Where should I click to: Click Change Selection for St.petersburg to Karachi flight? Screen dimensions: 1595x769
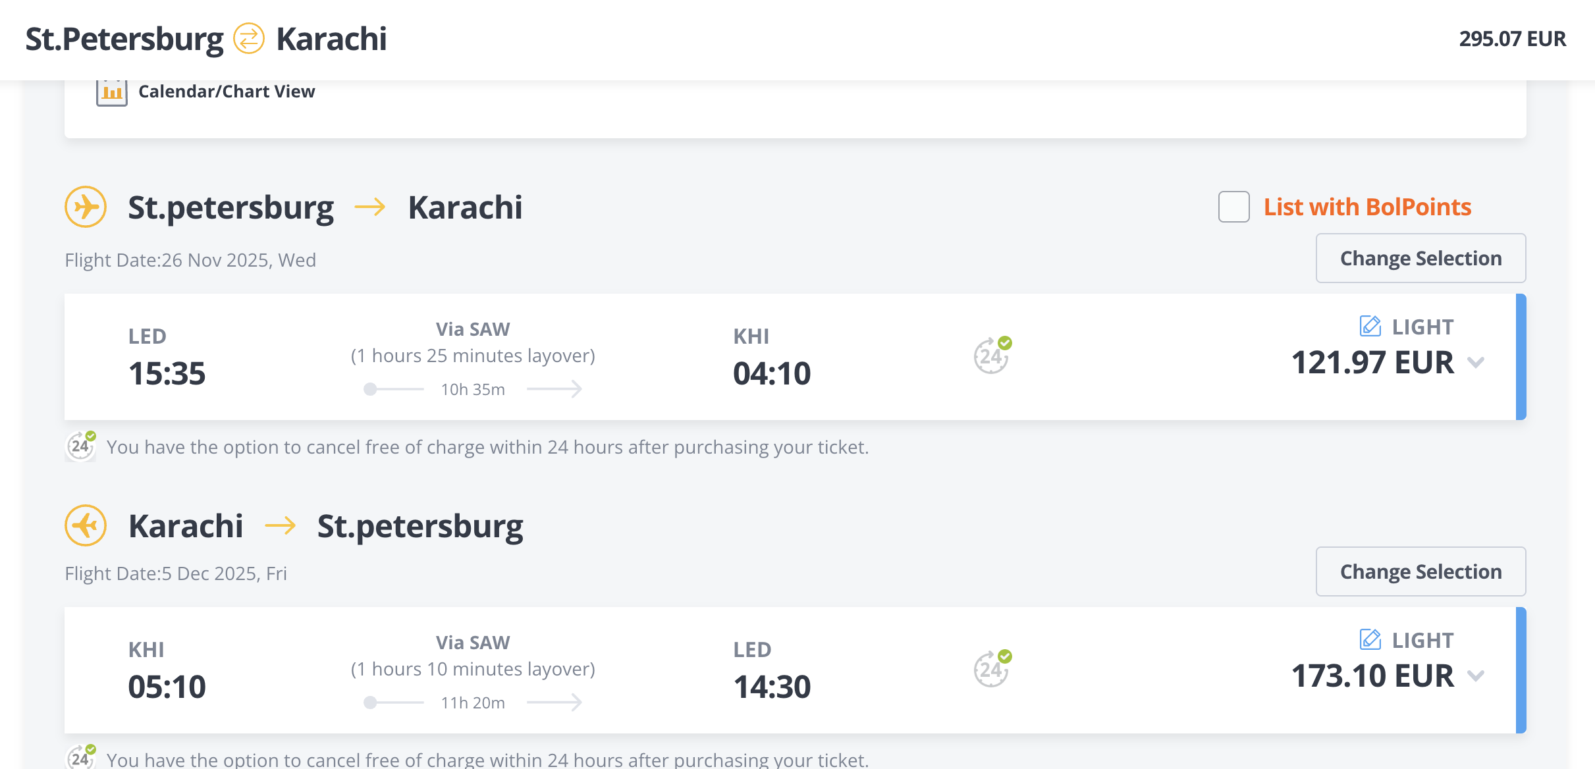click(x=1421, y=258)
